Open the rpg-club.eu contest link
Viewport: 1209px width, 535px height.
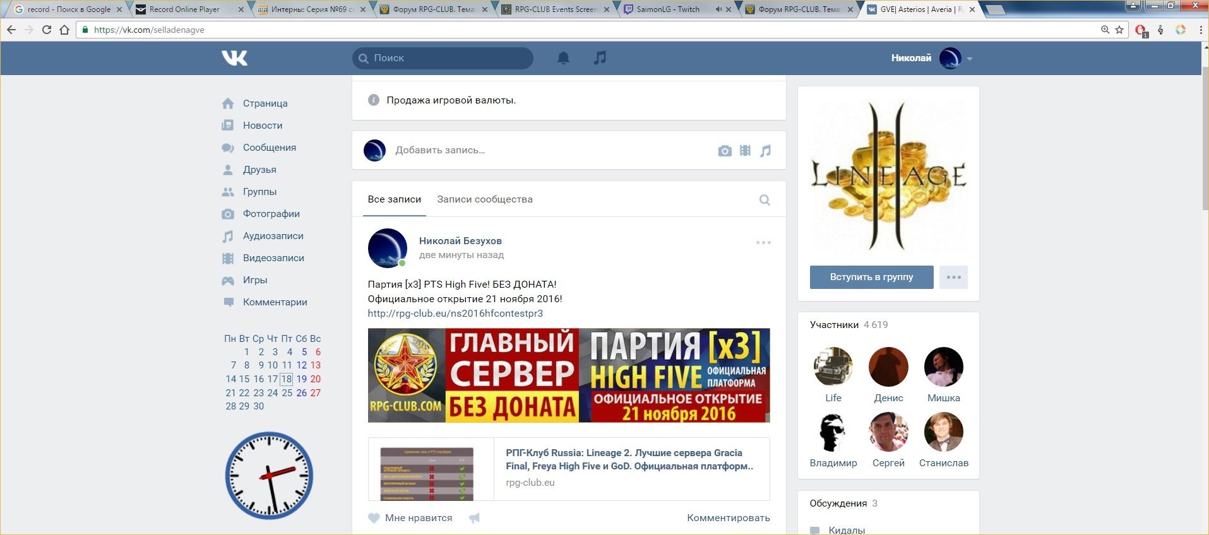(455, 314)
